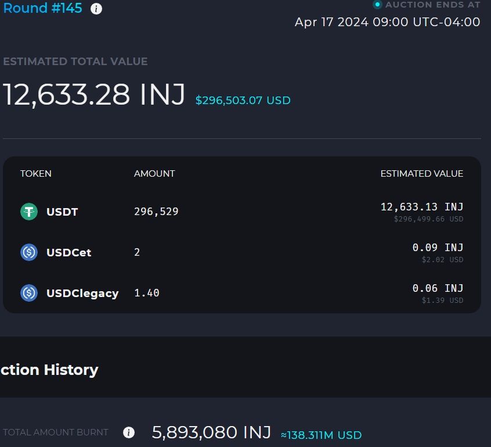The width and height of the screenshot is (491, 447).
Task: Click the USDT Tether token icon
Action: pyautogui.click(x=29, y=212)
